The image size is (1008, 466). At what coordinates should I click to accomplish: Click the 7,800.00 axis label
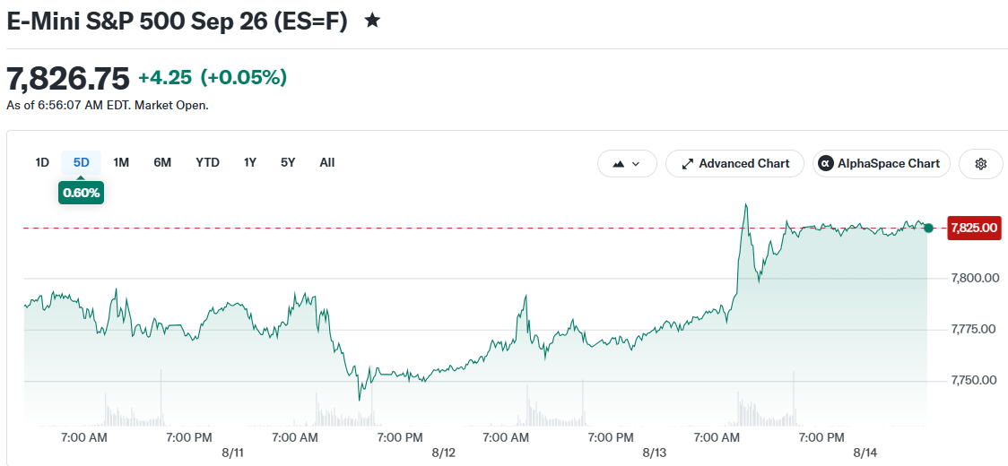tap(975, 279)
